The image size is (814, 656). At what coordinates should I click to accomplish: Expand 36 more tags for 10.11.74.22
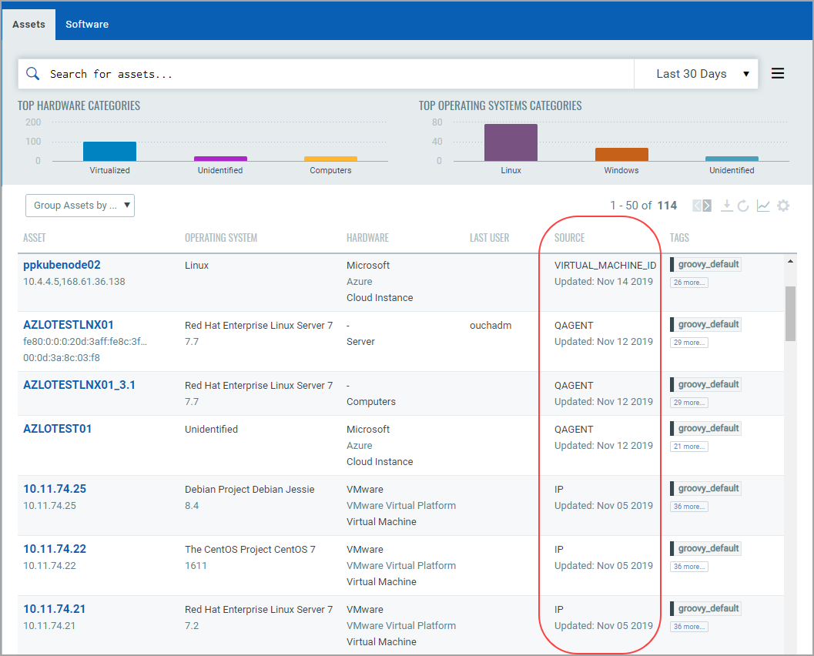click(x=689, y=566)
